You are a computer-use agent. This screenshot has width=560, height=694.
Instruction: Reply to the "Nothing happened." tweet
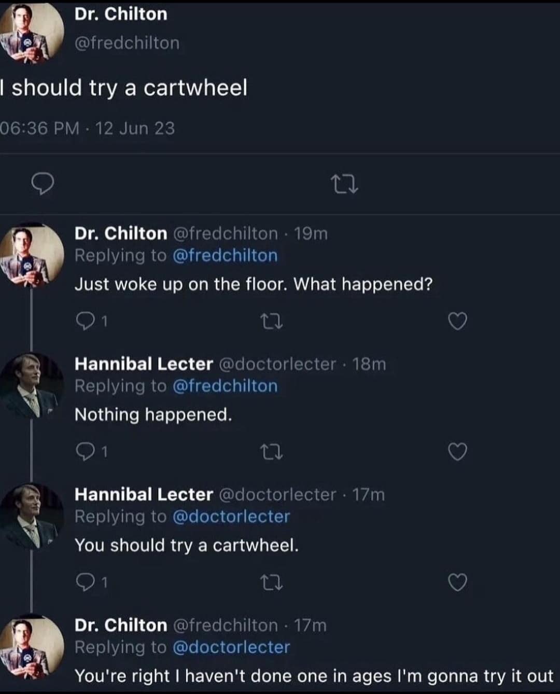(84, 452)
